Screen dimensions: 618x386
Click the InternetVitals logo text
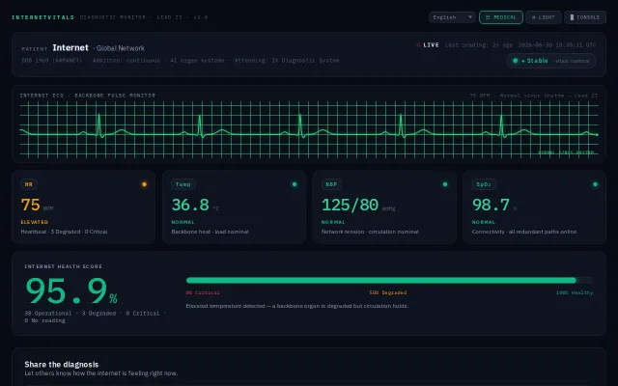[42, 17]
